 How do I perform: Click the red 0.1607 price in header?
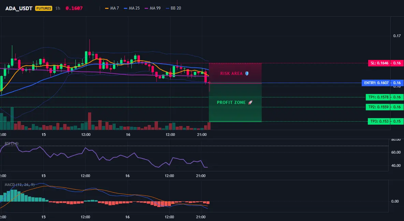click(74, 8)
